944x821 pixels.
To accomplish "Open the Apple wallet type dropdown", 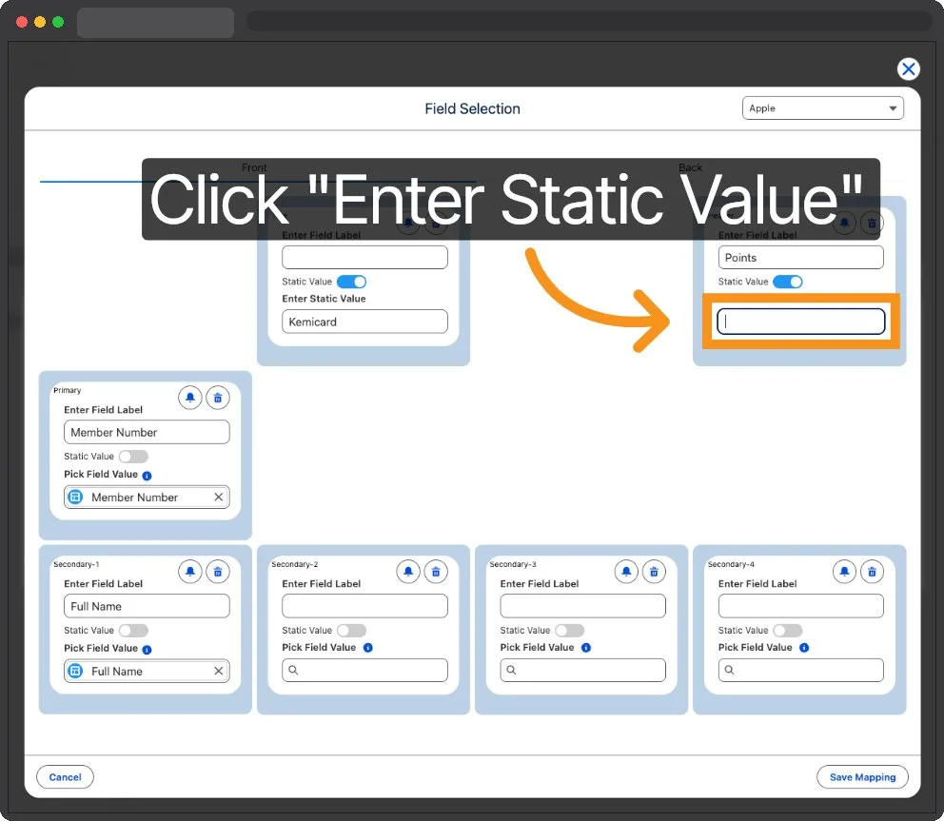I will coord(822,108).
